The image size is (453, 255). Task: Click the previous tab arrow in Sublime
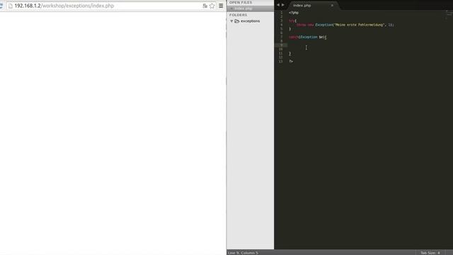[x=278, y=5]
